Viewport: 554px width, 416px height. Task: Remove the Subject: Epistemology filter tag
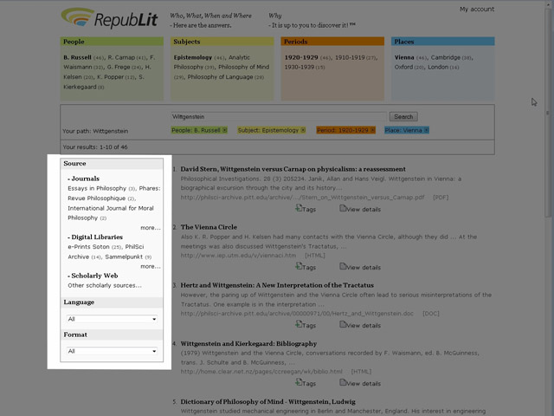click(303, 130)
